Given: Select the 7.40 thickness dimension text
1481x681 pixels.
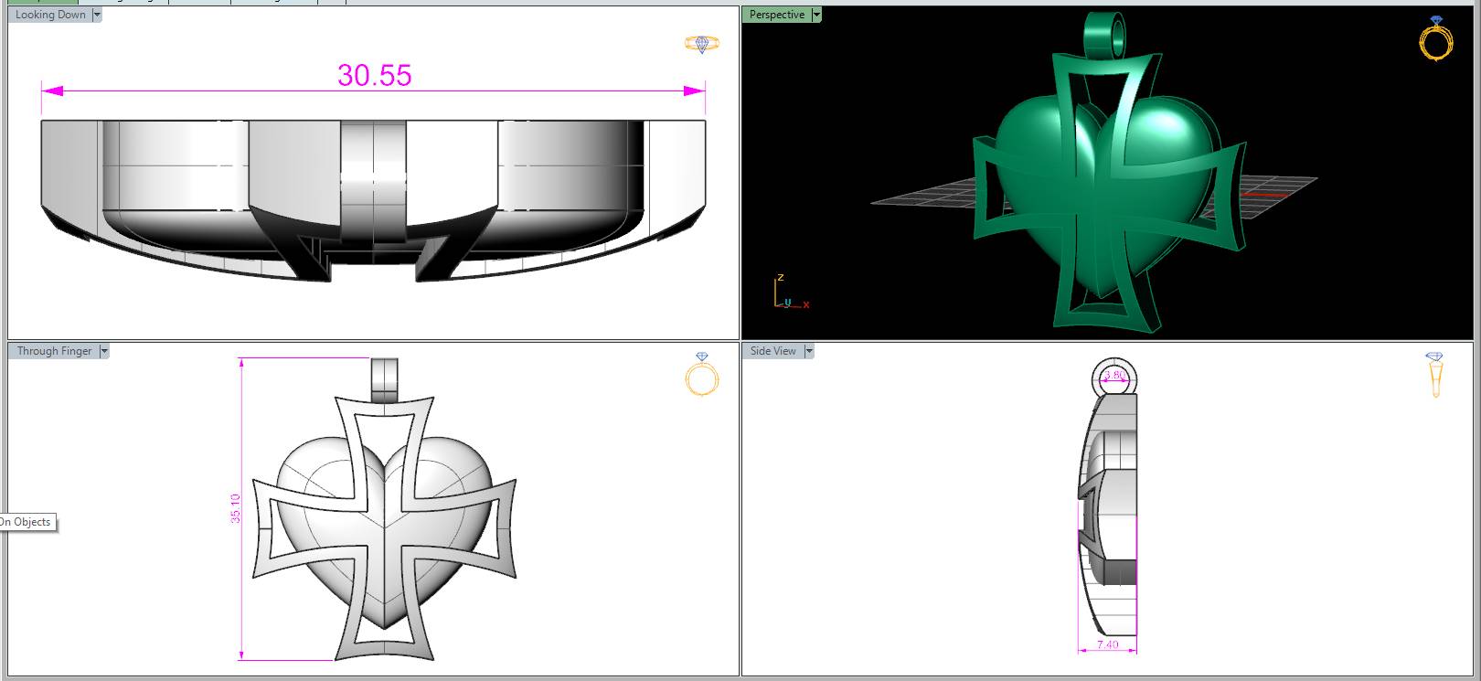Looking at the screenshot, I should coord(1107,644).
